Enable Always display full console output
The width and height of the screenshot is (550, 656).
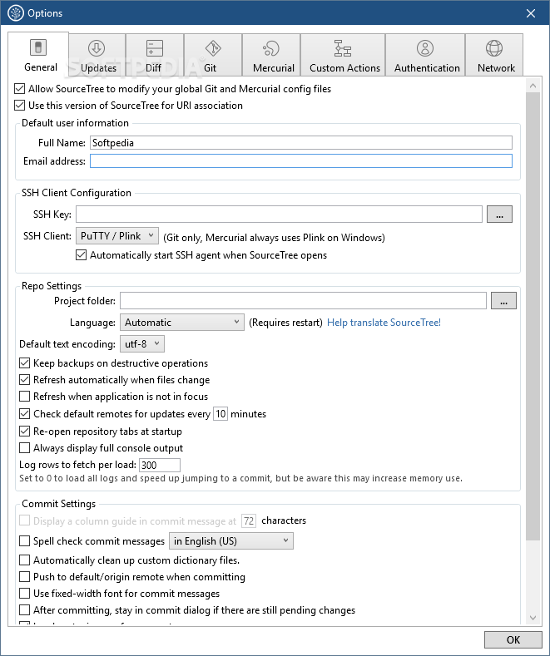25,448
